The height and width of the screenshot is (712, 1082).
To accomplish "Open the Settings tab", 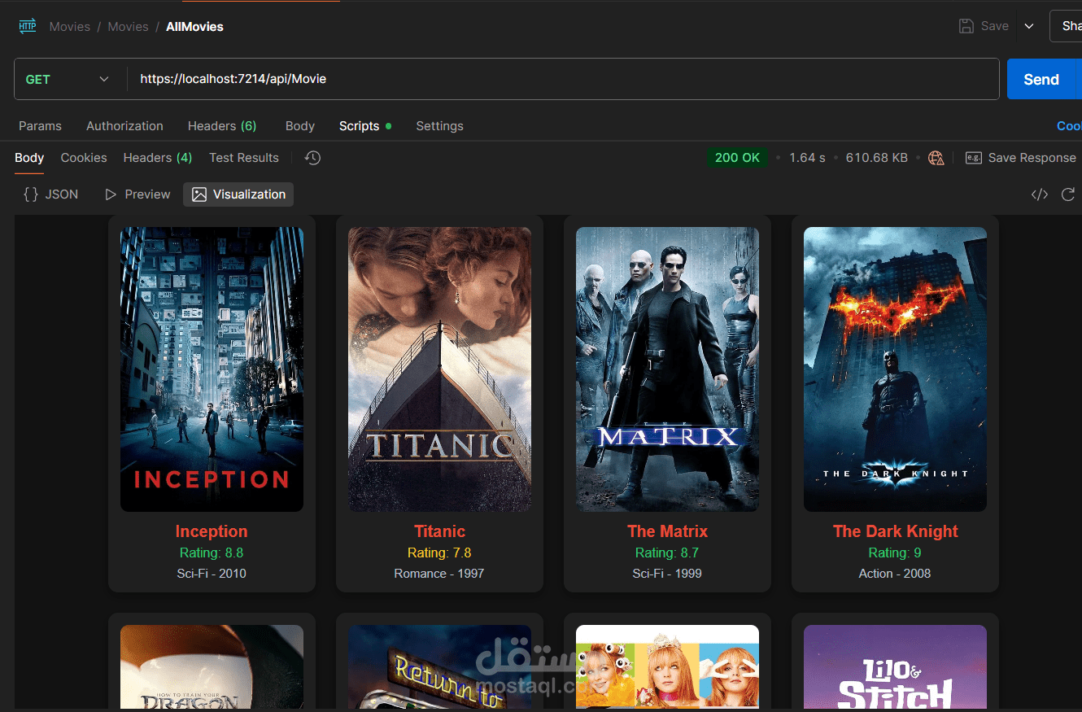I will tap(439, 126).
